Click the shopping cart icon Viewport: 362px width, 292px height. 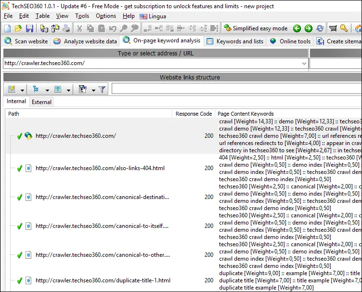pyautogui.click(x=333, y=28)
